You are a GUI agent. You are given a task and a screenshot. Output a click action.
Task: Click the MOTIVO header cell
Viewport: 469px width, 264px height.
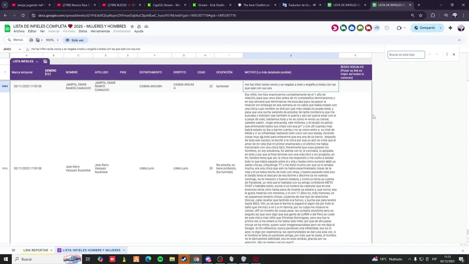(291, 72)
